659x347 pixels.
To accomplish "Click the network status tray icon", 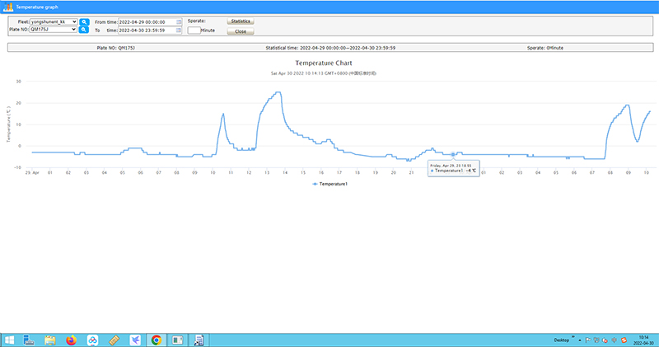I will 596,340.
